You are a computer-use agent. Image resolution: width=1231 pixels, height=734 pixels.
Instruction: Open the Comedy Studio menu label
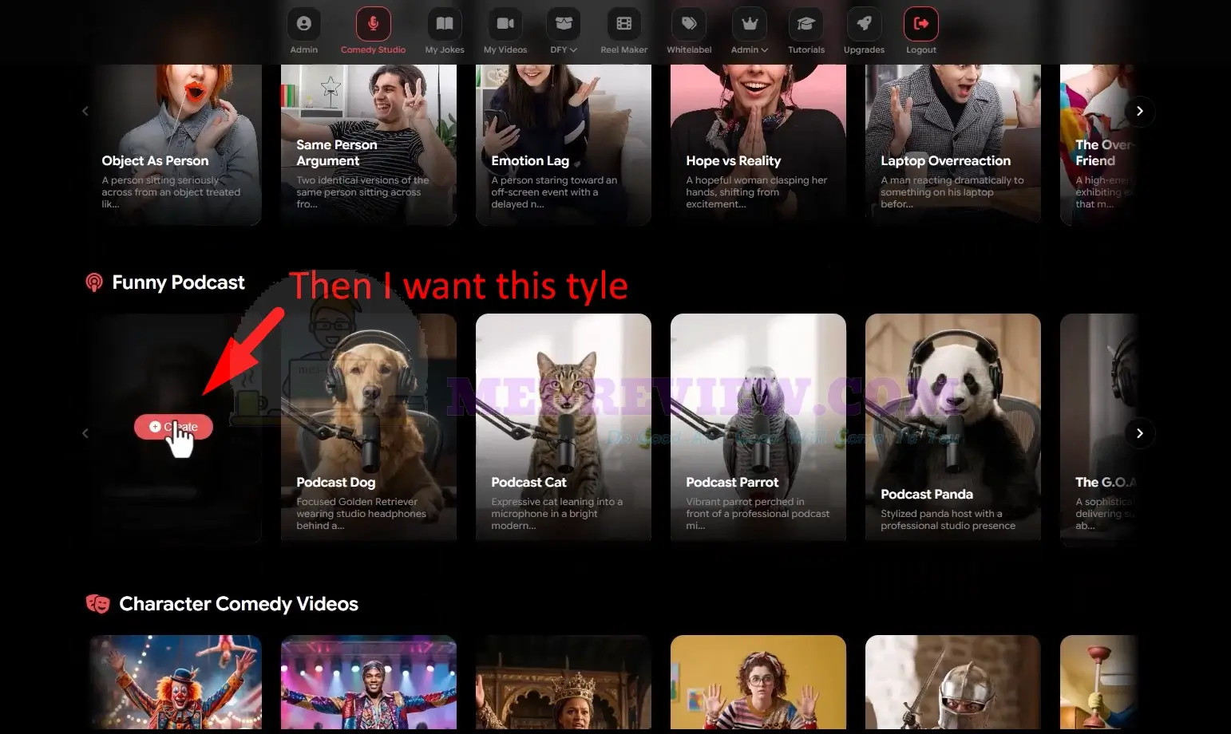click(x=373, y=49)
